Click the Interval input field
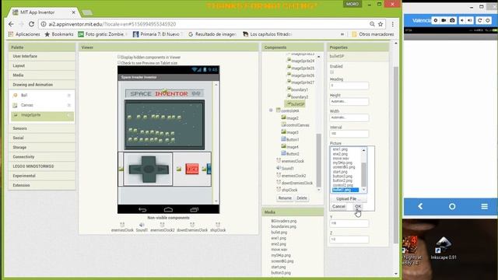The width and height of the screenshot is (498, 280). (x=349, y=134)
